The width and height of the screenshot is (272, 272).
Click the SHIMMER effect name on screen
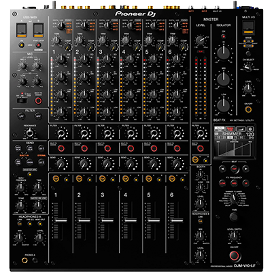coord(232,134)
